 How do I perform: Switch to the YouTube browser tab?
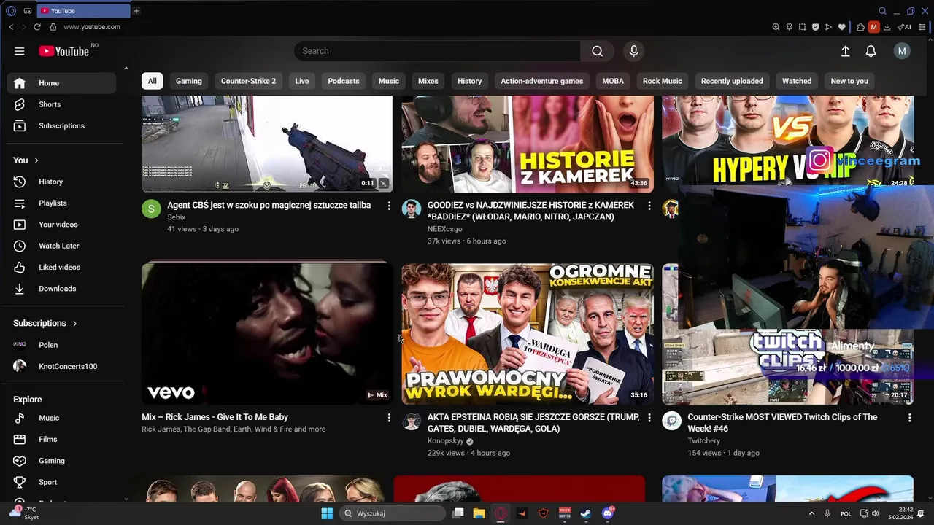click(82, 11)
